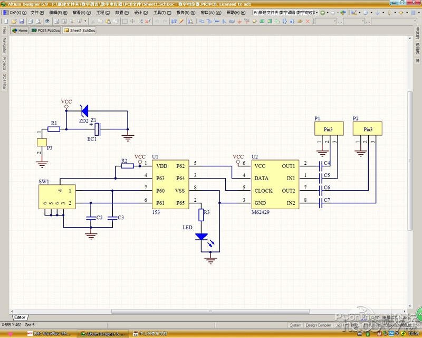This screenshot has height=338, width=422.
Task: Click the horizontal scrollbar under the schematic
Action: pyautogui.click(x=211, y=312)
